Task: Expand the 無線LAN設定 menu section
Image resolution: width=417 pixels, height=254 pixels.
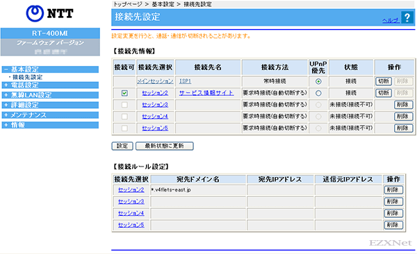Action: pos(50,95)
